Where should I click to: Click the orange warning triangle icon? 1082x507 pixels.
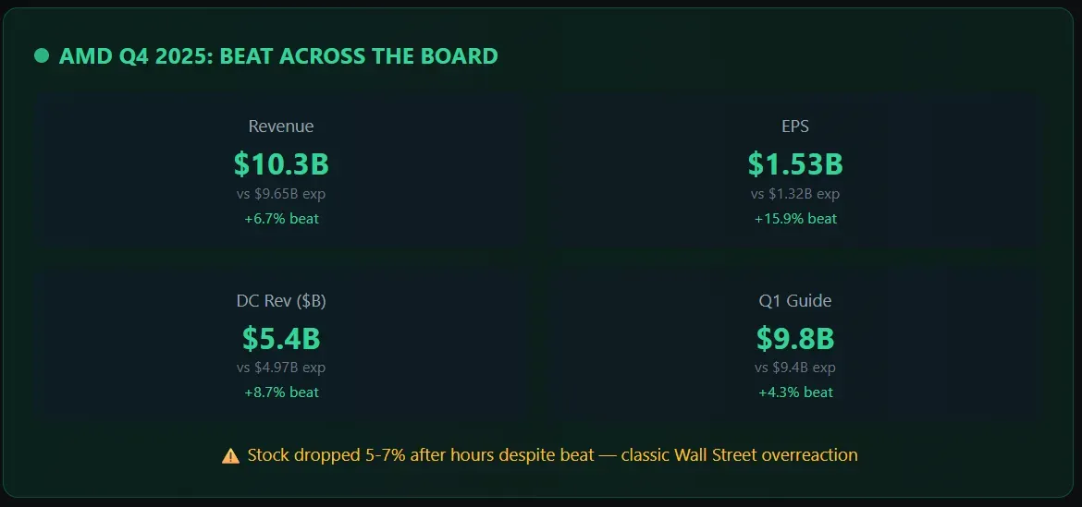coord(230,455)
